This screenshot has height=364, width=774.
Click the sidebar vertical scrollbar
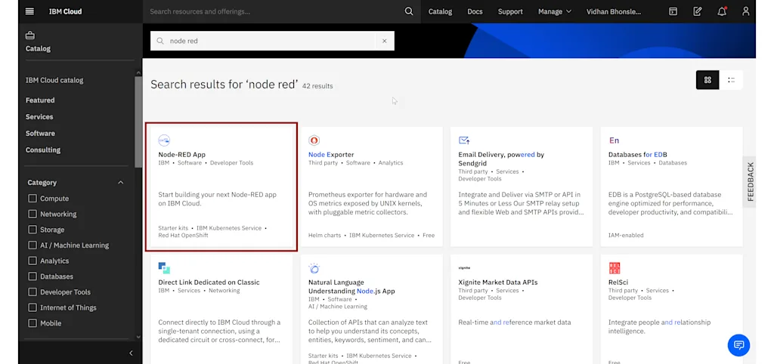[x=138, y=121]
